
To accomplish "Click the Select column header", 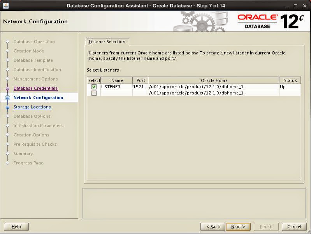I will pyautogui.click(x=94, y=80).
